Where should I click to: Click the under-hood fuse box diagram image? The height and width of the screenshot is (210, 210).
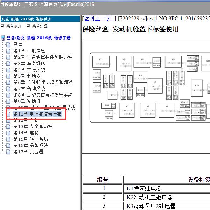pyautogui.click(x=150, y=87)
